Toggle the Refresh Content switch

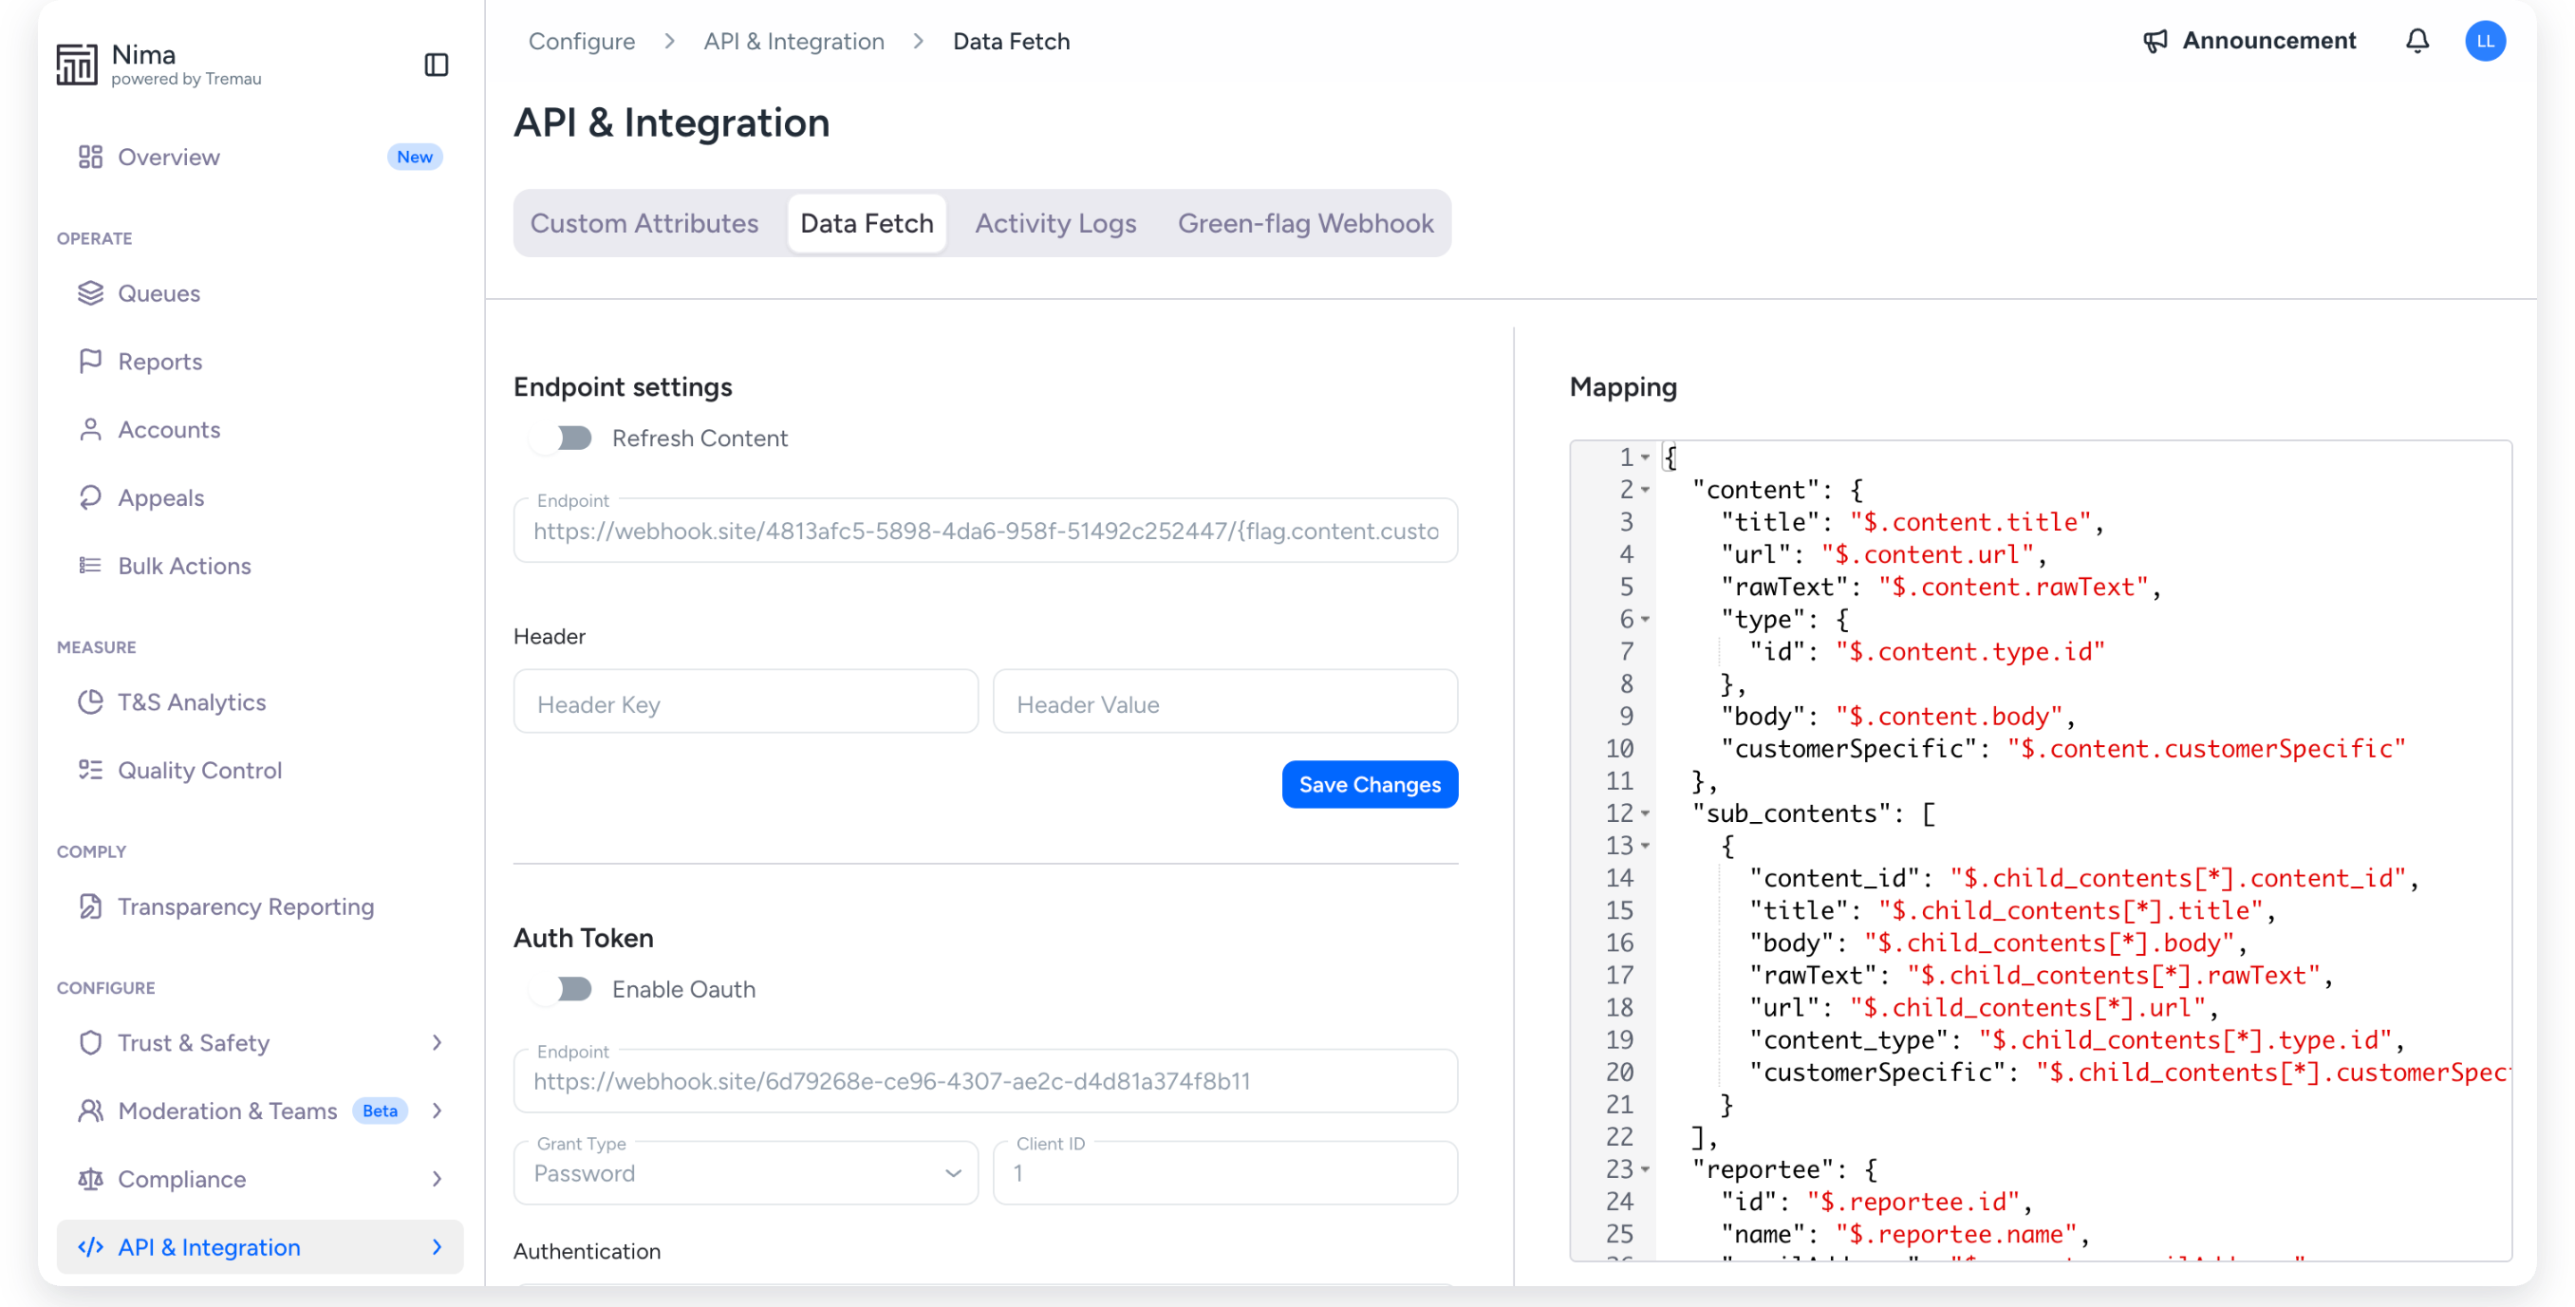(562, 438)
